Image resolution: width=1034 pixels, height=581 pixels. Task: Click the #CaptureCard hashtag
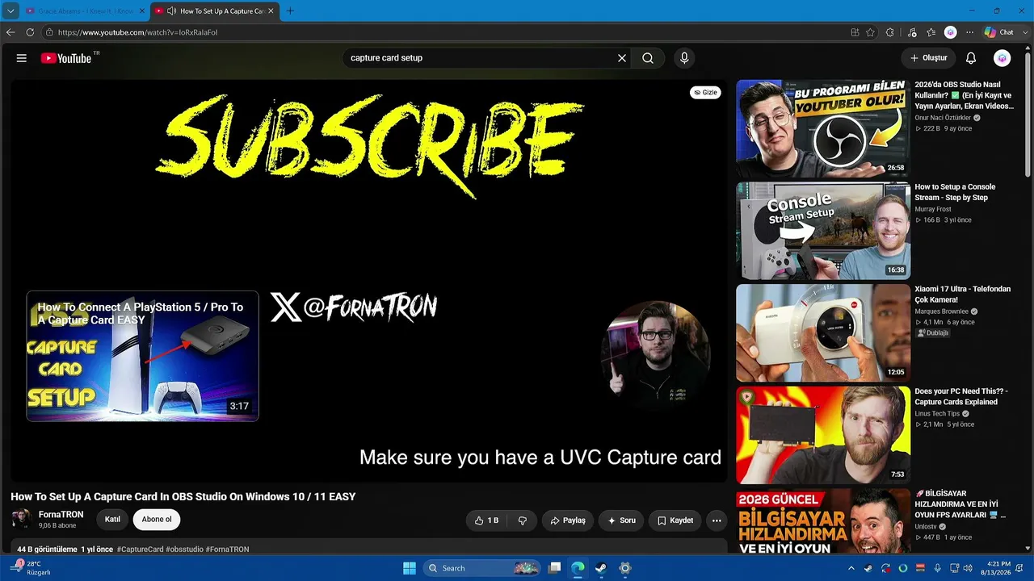tap(140, 550)
